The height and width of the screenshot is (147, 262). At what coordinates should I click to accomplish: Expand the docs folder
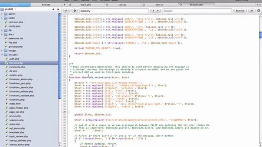tap(2, 34)
